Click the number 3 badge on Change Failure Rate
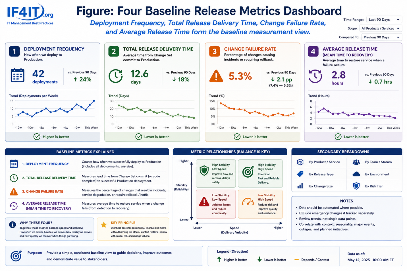407x271 pixels. pos(215,51)
